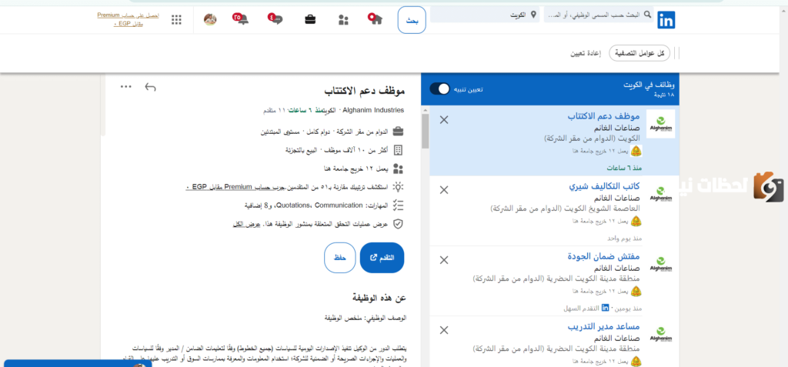This screenshot has width=788, height=367.
Task: Click the التقدم السهل easy apply label
Action: (580, 308)
